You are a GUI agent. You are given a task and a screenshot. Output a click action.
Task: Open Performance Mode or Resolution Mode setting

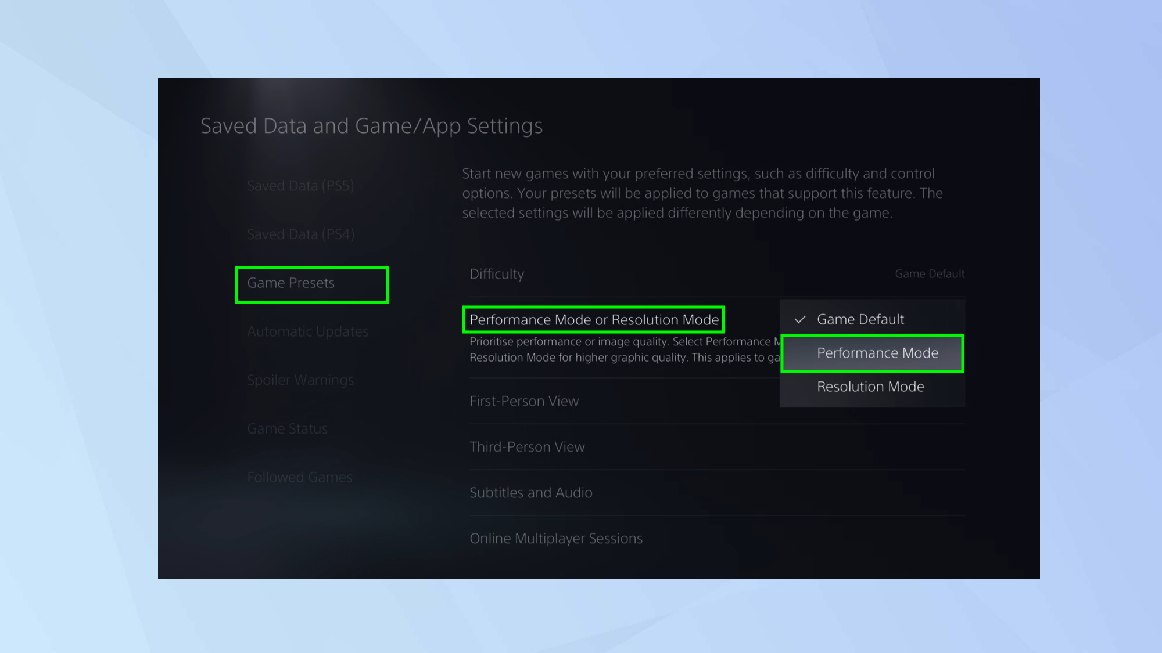coord(594,320)
